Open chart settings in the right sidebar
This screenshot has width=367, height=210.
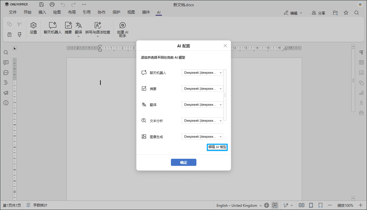(361, 93)
